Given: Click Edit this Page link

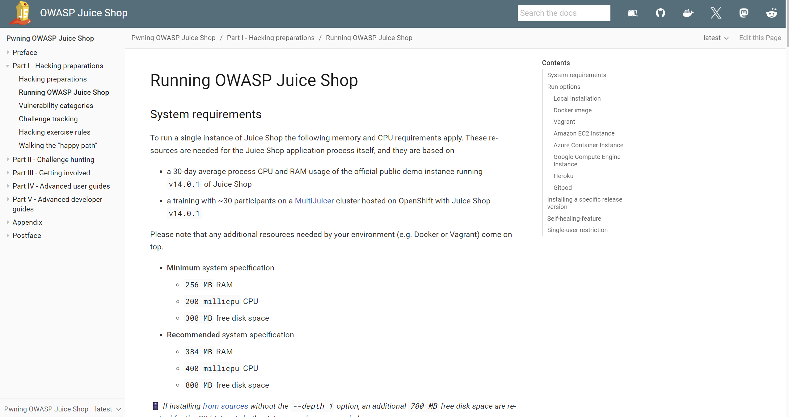Looking at the screenshot, I should tap(760, 38).
